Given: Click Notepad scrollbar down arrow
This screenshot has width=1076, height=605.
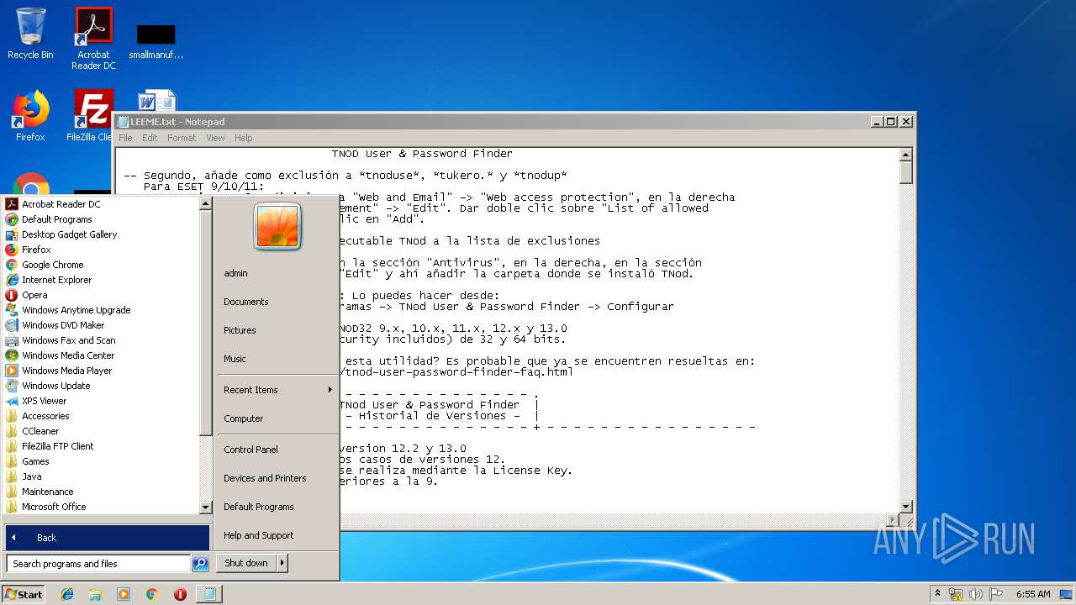Looking at the screenshot, I should (906, 506).
